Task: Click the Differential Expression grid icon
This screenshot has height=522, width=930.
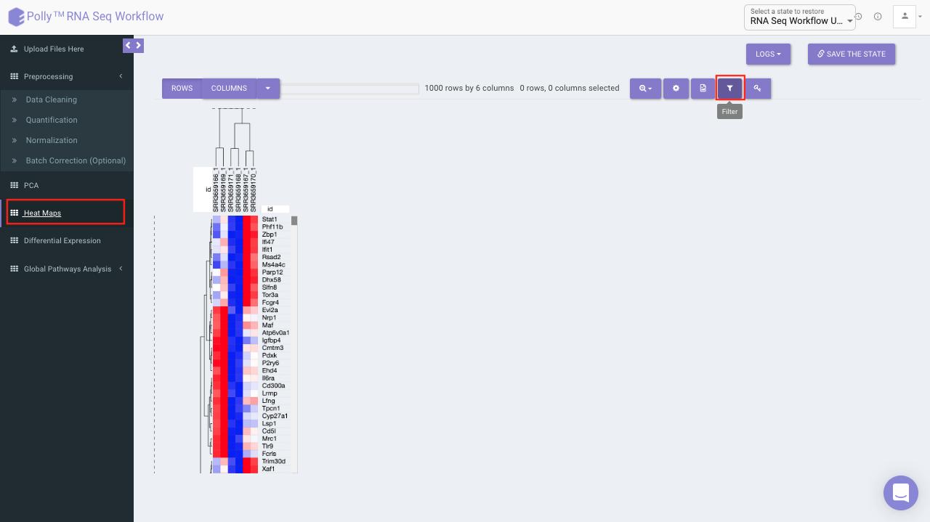Action: point(14,240)
